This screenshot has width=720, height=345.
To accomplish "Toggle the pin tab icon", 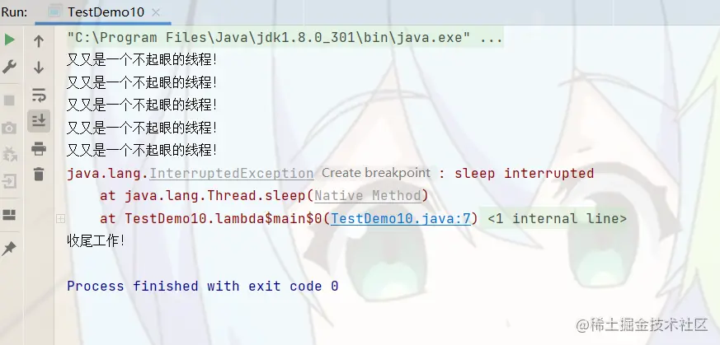I will (9, 249).
